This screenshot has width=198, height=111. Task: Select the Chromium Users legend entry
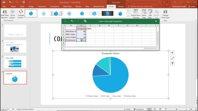coord(130,96)
